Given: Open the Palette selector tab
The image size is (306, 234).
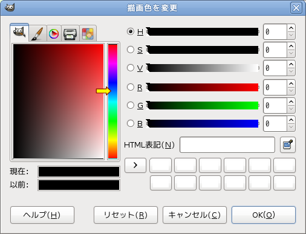Looking at the screenshot, I should tap(88, 33).
